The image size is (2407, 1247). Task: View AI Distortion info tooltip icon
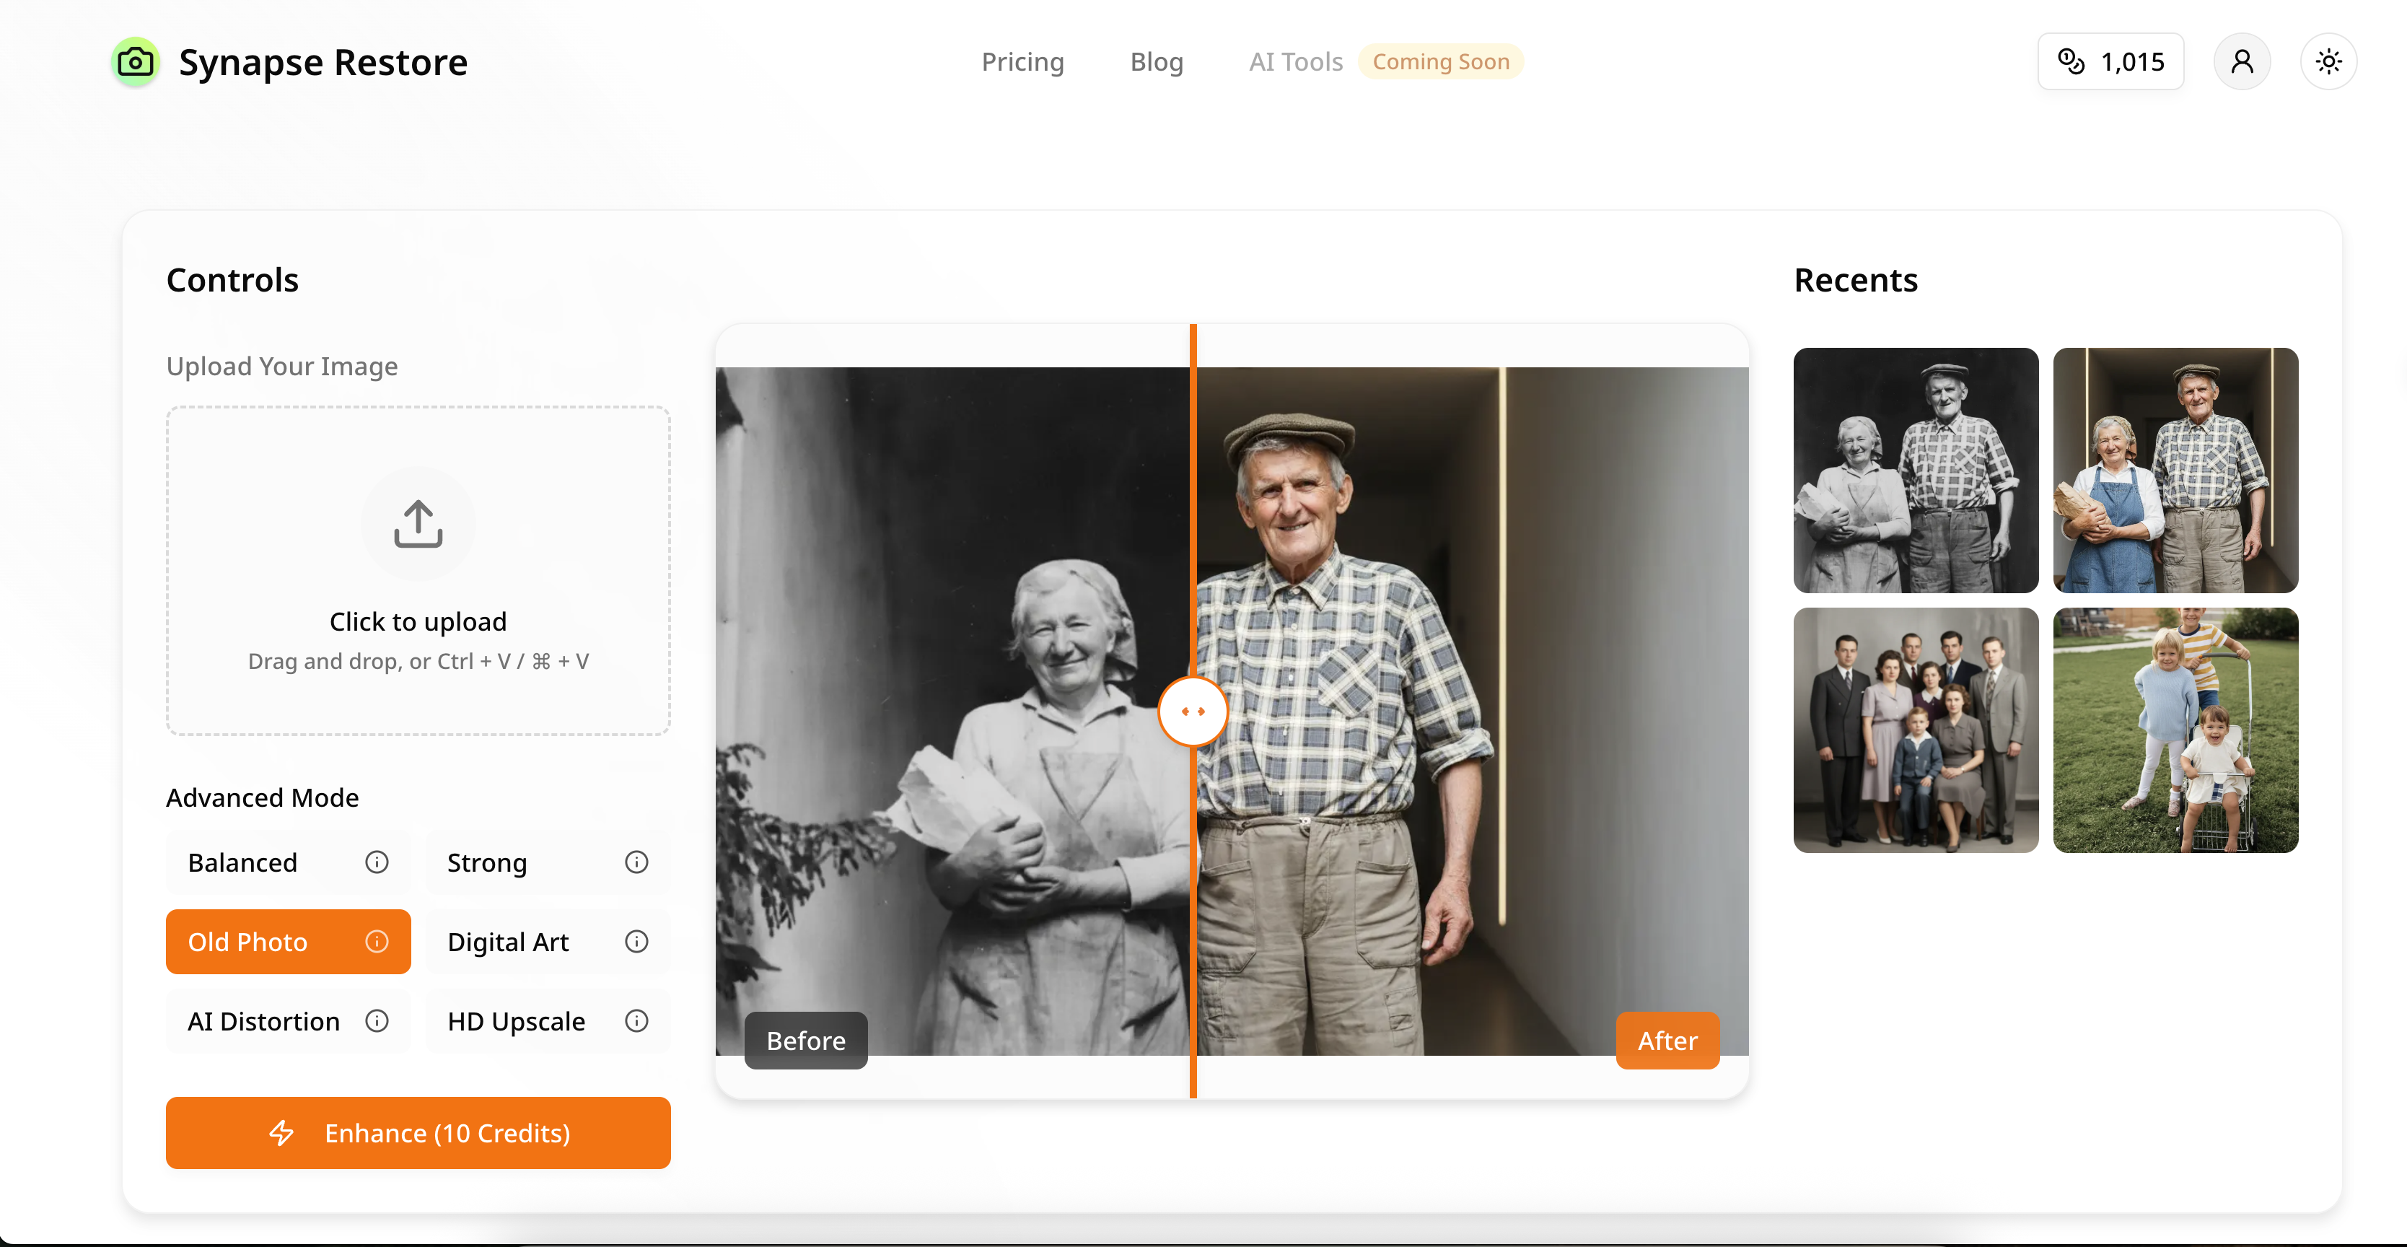(377, 1021)
